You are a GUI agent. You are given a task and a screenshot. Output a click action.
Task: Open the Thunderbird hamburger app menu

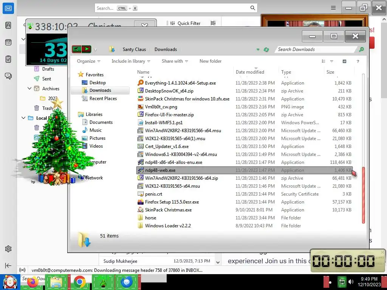pos(333,8)
